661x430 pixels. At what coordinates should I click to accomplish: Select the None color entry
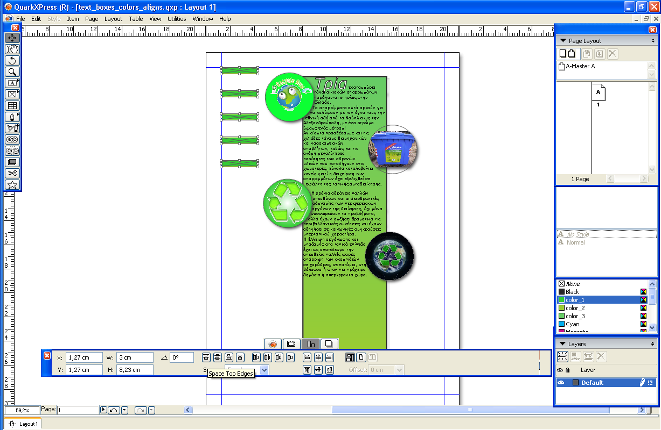603,284
